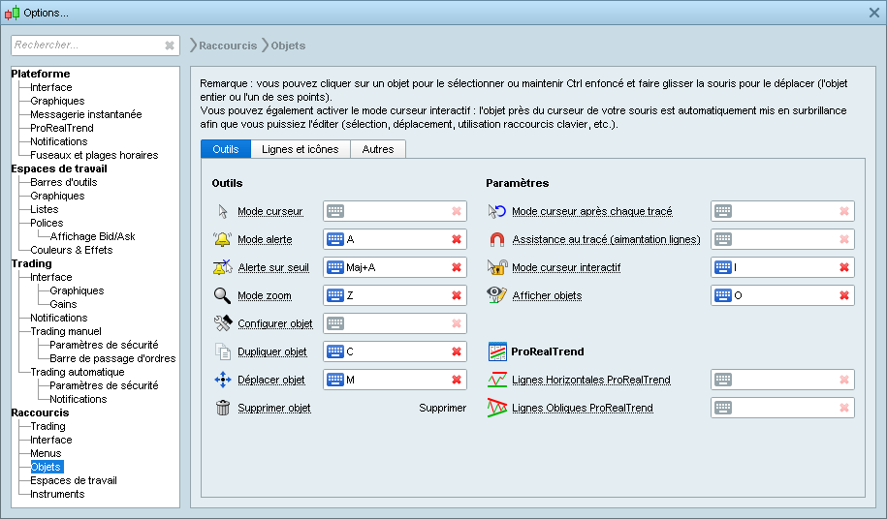
Task: Click the Déplacer objet arrows icon
Action: 222,380
